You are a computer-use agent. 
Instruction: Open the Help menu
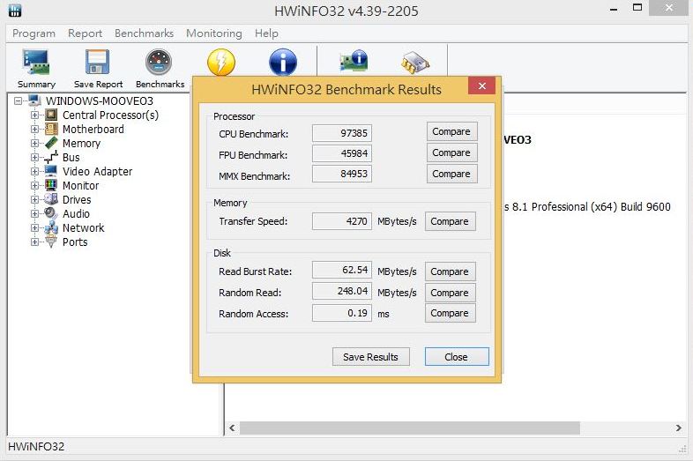[x=266, y=33]
